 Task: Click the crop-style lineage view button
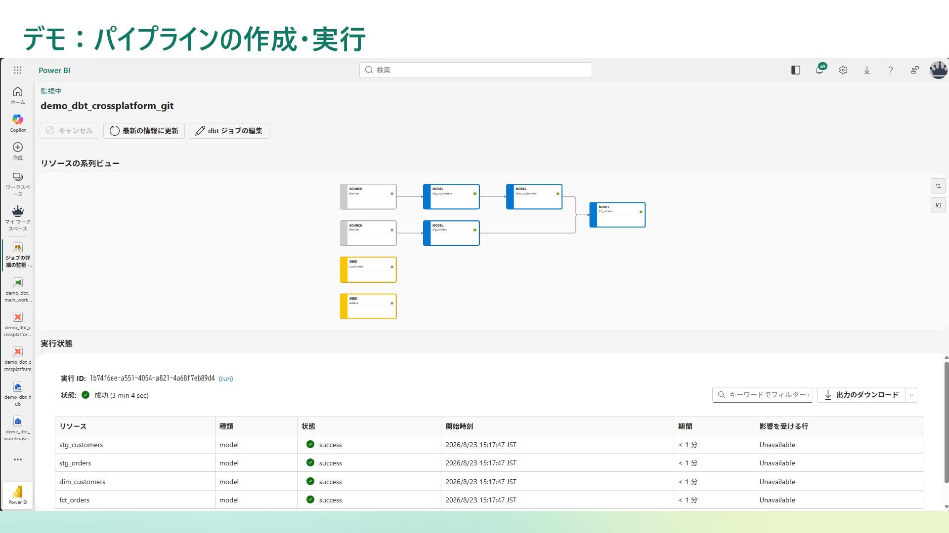point(938,186)
